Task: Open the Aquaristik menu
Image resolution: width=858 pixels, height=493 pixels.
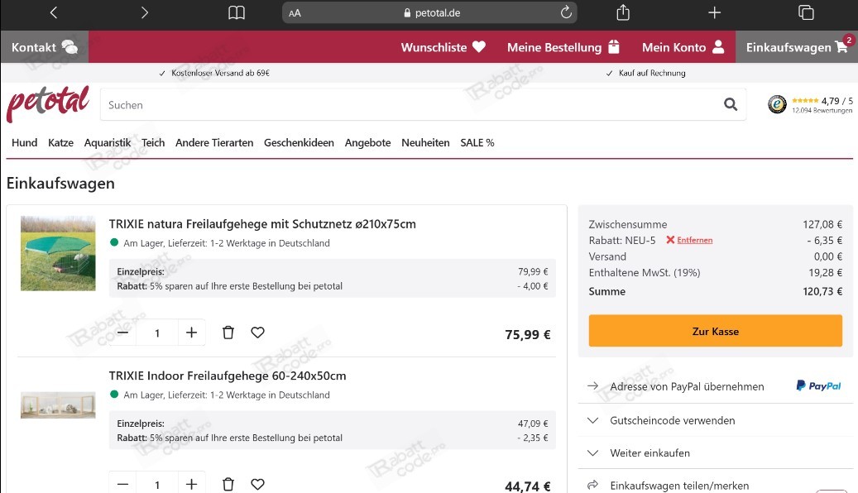Action: coord(108,143)
